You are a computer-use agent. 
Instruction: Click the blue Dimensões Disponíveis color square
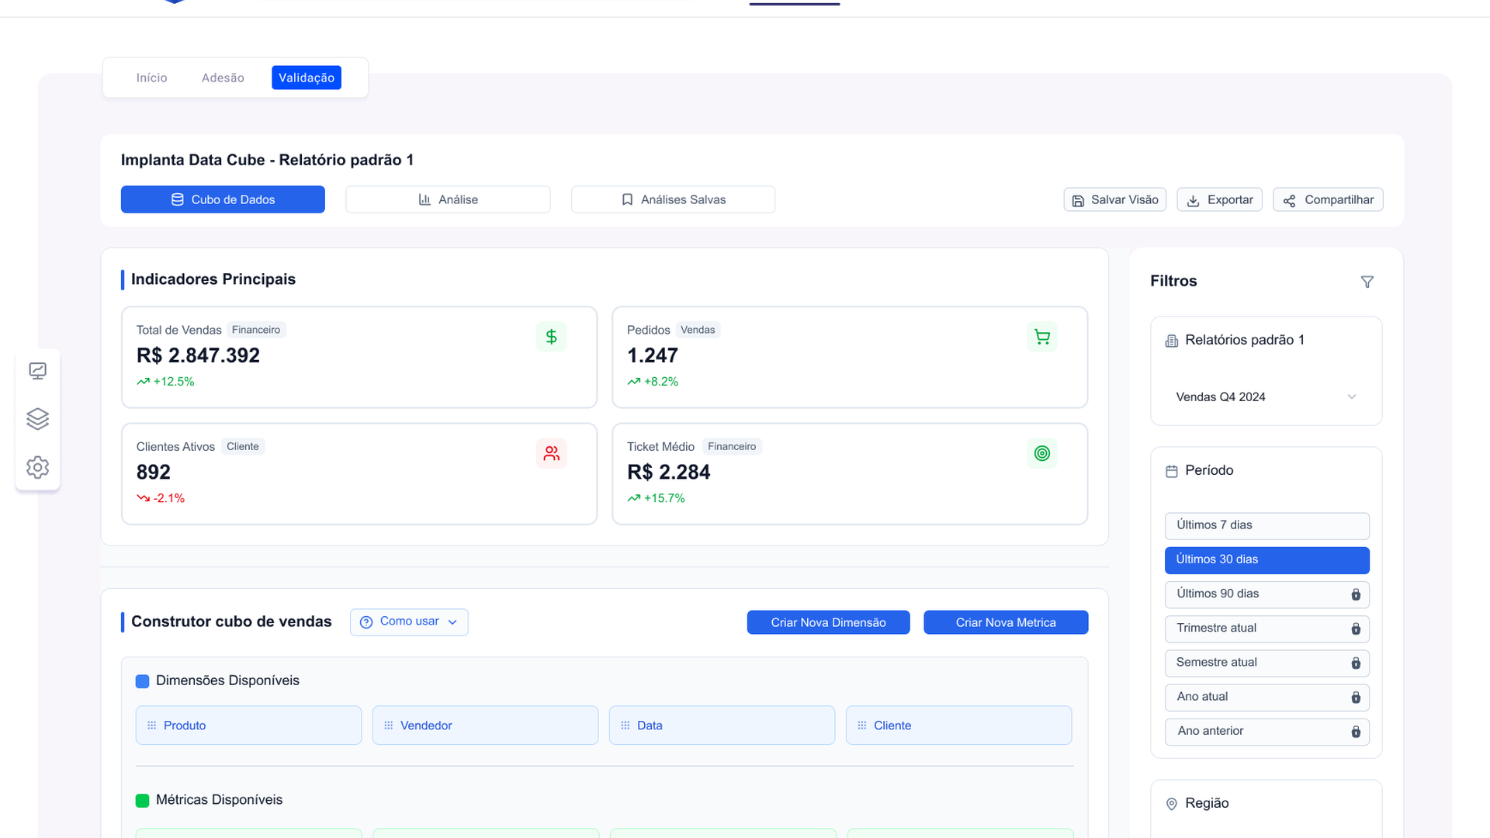(142, 681)
